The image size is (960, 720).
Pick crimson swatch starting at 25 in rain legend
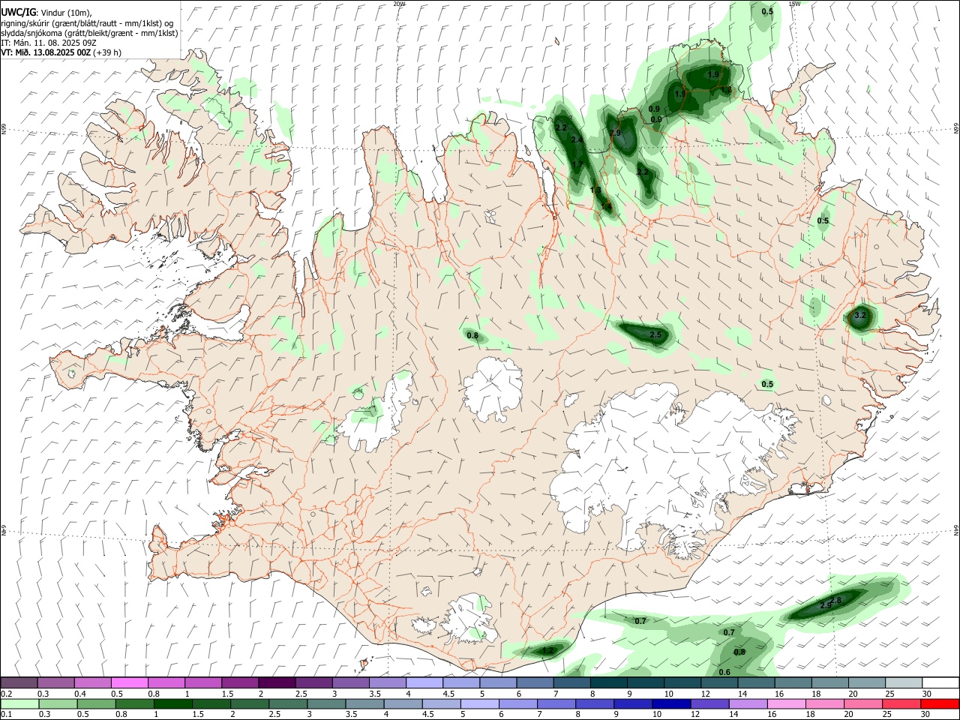[x=901, y=703]
